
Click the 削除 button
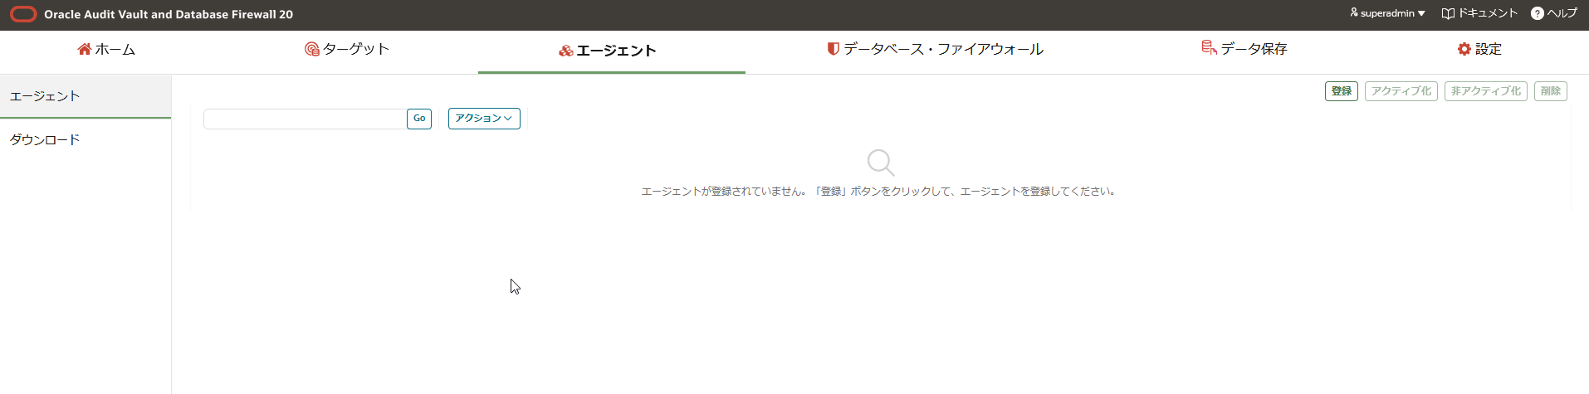tap(1551, 91)
